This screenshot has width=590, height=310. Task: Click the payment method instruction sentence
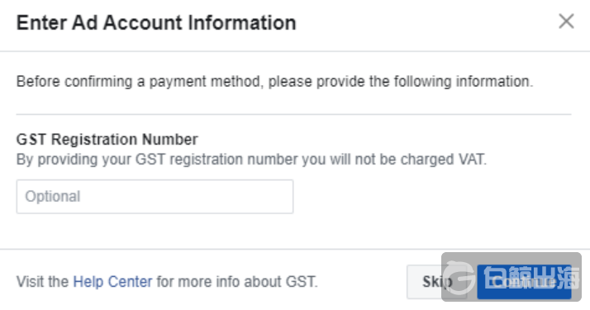pos(274,82)
